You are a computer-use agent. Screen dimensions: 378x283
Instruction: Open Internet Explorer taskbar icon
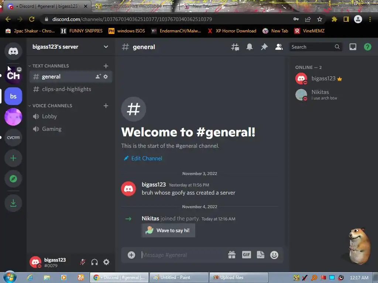(30, 277)
